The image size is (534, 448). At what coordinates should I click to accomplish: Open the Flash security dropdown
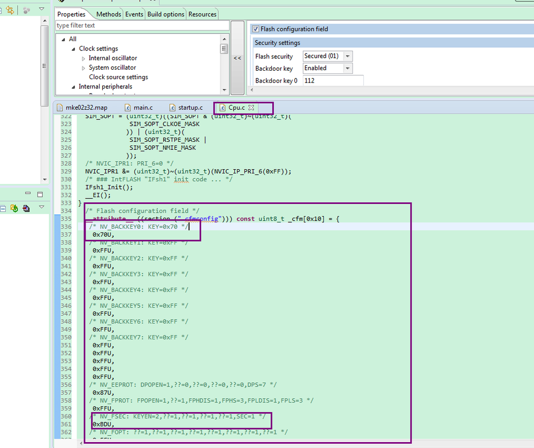click(347, 56)
